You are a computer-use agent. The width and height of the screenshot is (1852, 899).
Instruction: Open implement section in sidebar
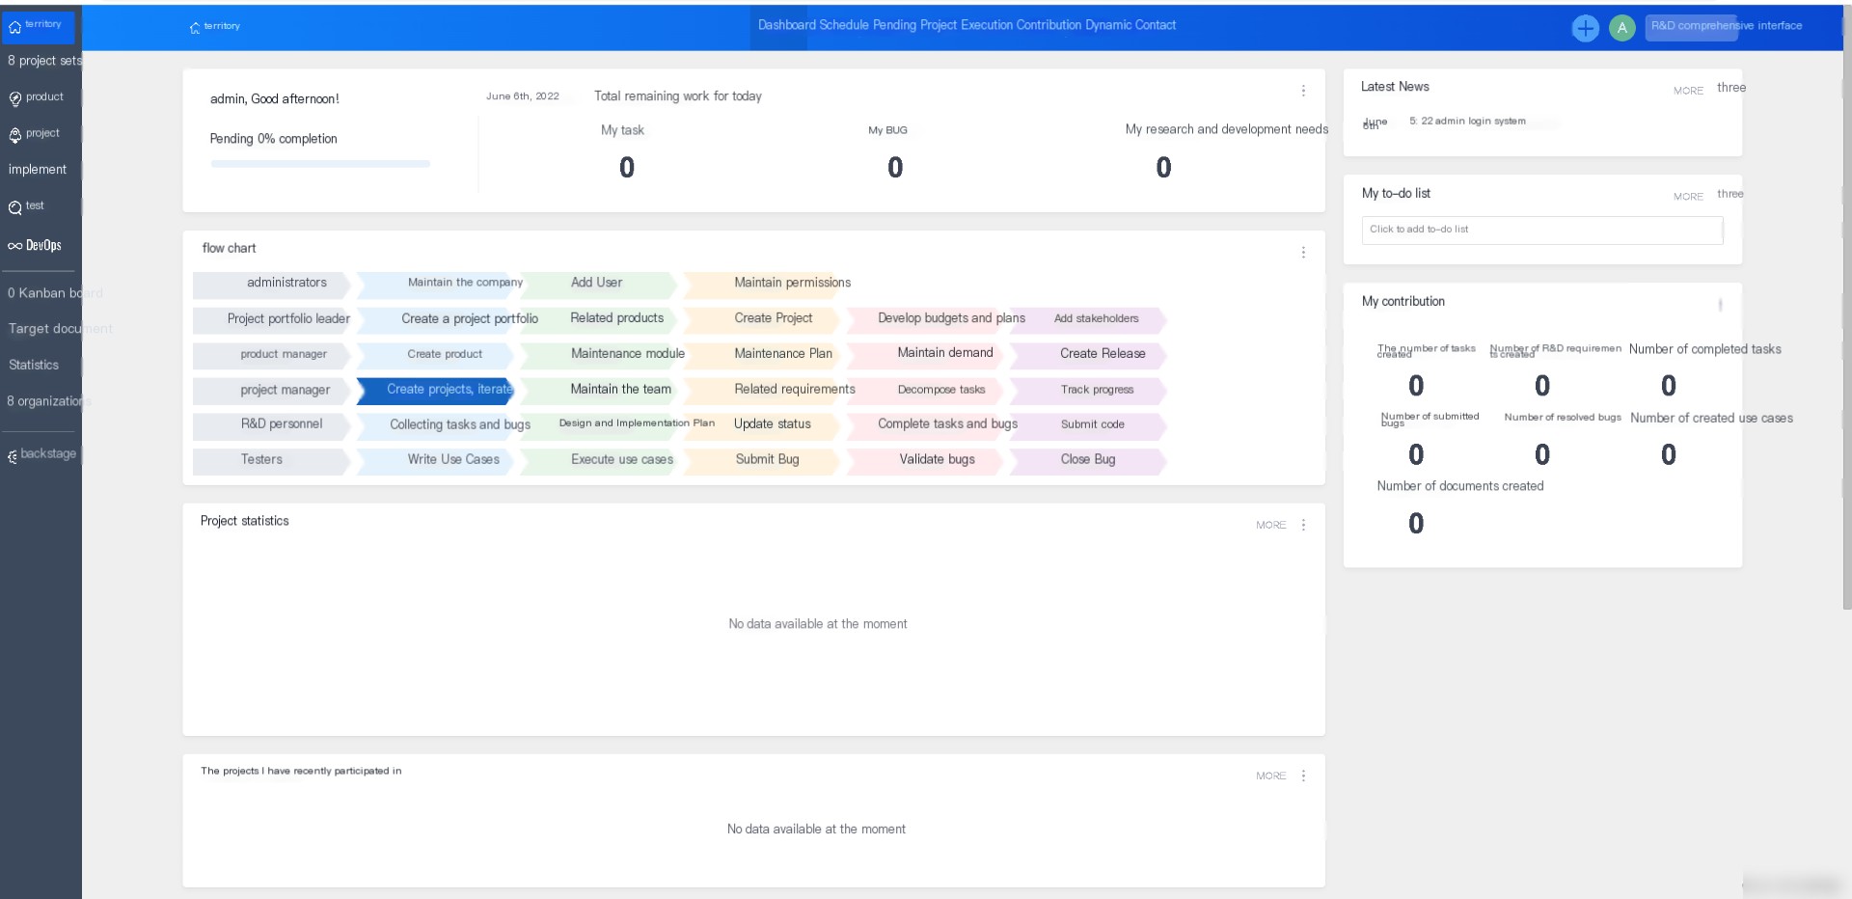point(38,170)
